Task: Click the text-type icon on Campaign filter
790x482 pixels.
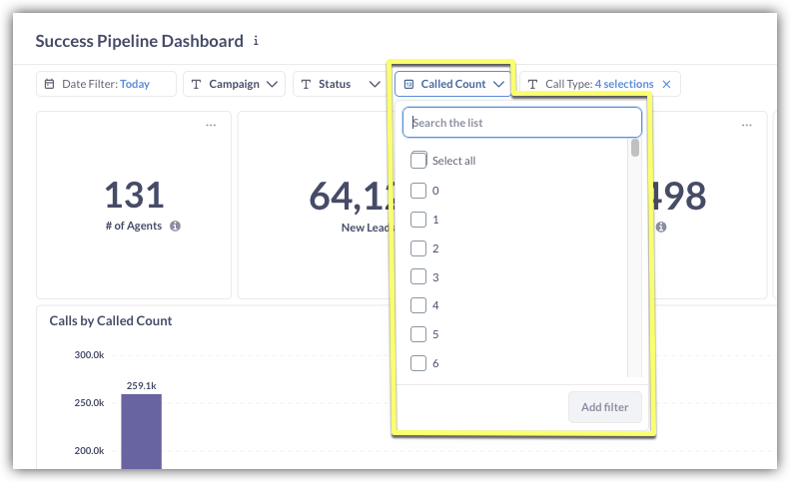Action: click(x=197, y=85)
